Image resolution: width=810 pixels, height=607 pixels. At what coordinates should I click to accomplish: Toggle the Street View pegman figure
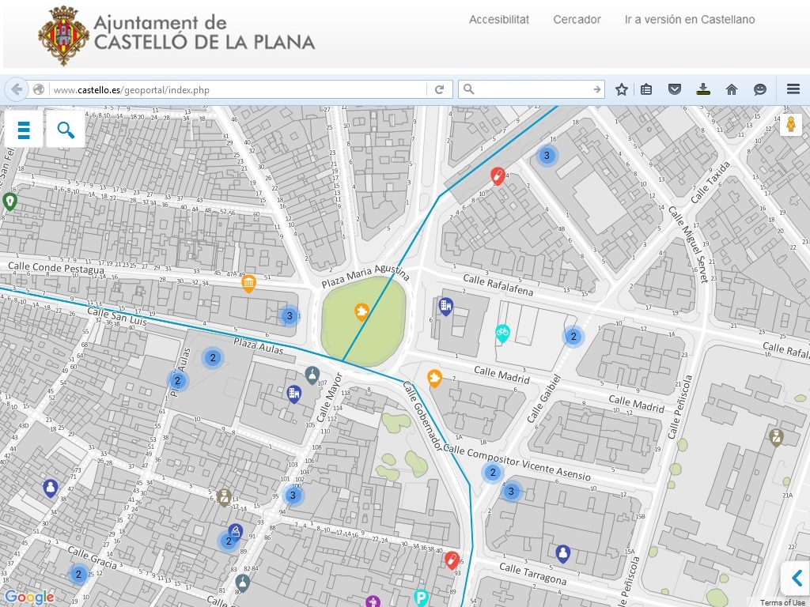[x=791, y=125]
